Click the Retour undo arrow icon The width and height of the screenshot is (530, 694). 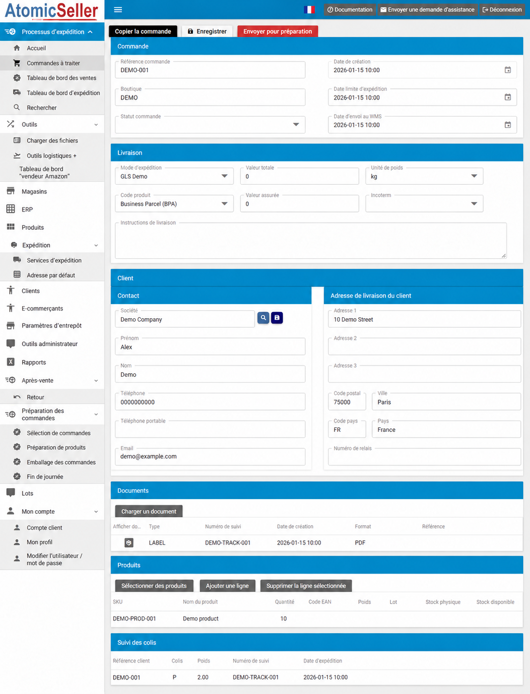17,397
